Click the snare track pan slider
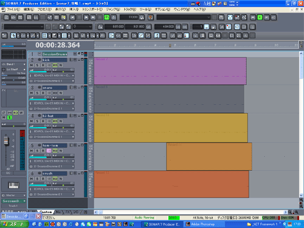This screenshot has width=304, height=228. [x=63, y=98]
